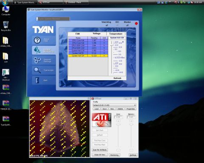Click Close 3D View button
This screenshot has width=204, height=163.
pos(100,155)
